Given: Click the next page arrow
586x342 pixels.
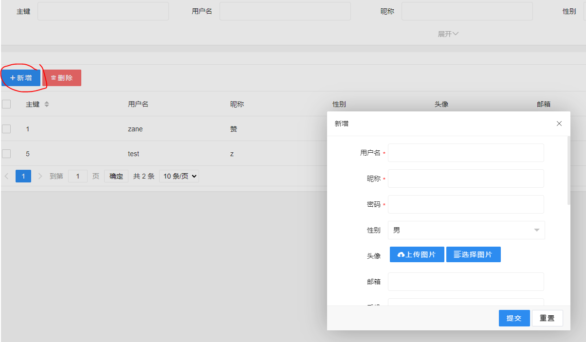Looking at the screenshot, I should coord(40,176).
